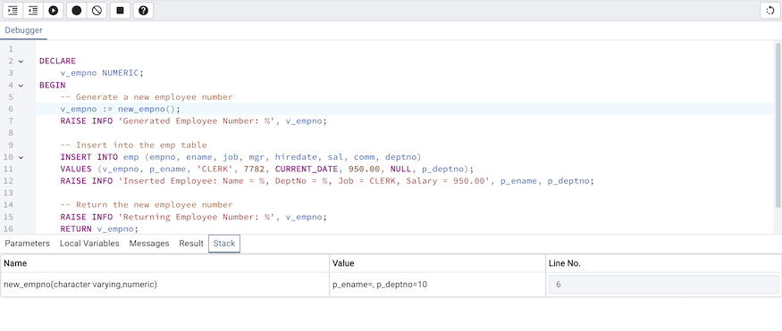The height and width of the screenshot is (331, 782).
Task: Collapse the DECLARE block fold arrow on line 2
Action: point(21,62)
